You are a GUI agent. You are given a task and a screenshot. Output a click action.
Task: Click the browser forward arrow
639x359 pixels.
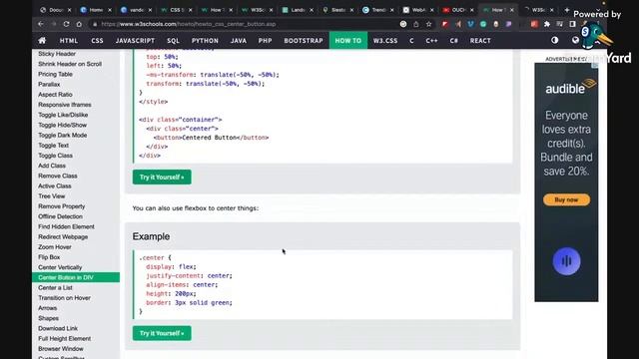(x=53, y=24)
